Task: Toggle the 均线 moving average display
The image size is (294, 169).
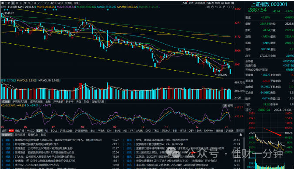Action: [217, 3]
